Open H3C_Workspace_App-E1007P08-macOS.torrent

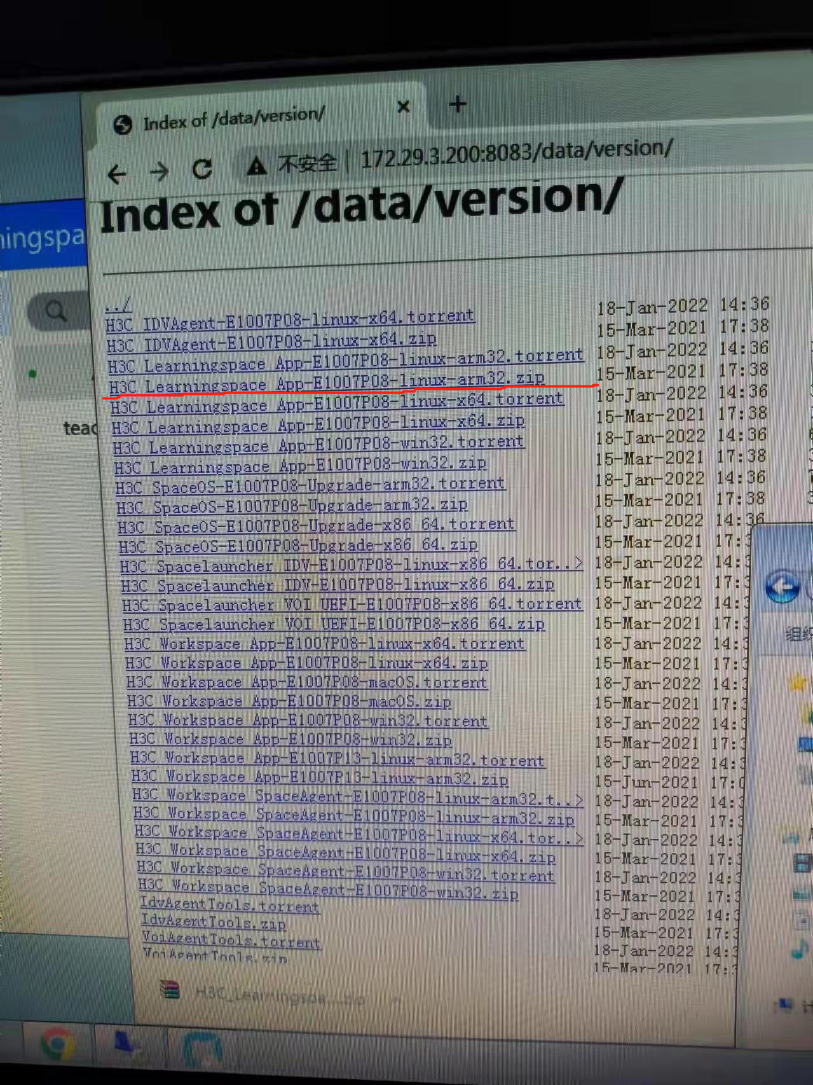coord(307,682)
